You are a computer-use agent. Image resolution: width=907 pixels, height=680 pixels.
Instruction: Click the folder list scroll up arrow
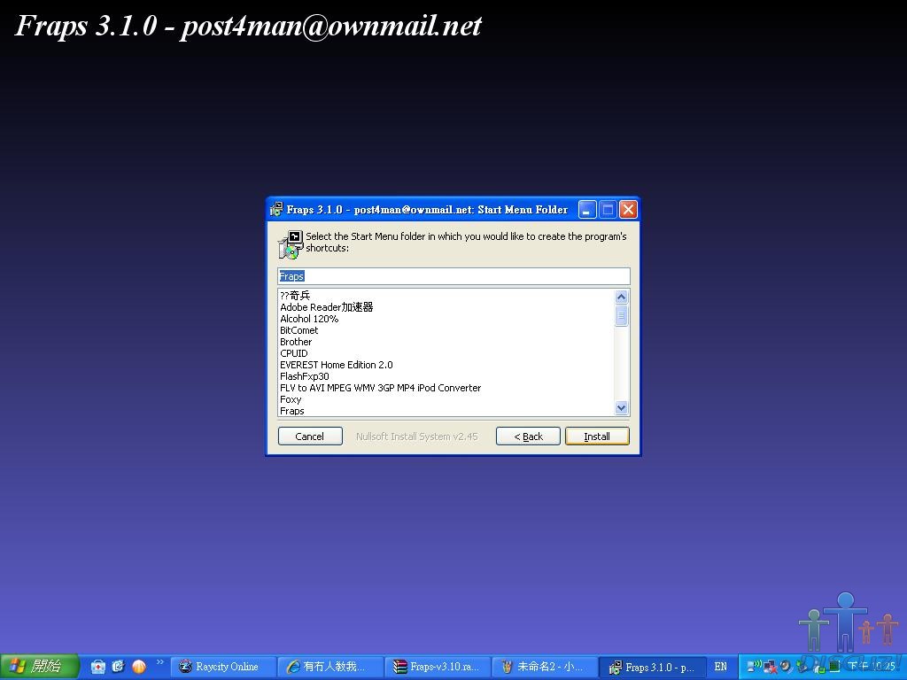(x=621, y=297)
